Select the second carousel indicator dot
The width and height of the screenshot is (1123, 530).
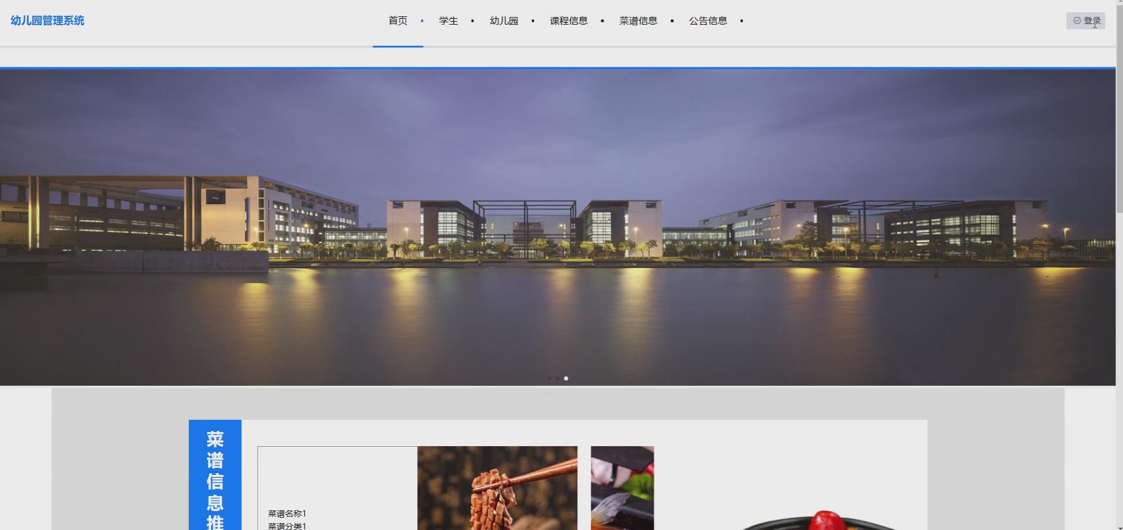pos(557,378)
